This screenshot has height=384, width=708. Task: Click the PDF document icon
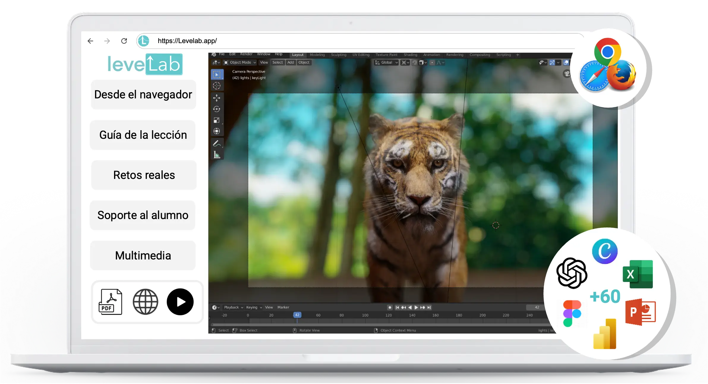point(110,302)
